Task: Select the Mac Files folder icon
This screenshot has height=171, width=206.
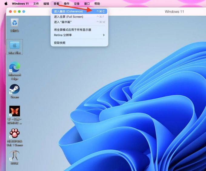Action: [x=15, y=47]
